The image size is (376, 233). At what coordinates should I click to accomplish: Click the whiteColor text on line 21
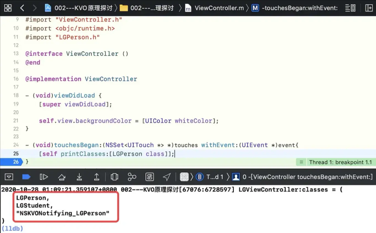click(193, 121)
